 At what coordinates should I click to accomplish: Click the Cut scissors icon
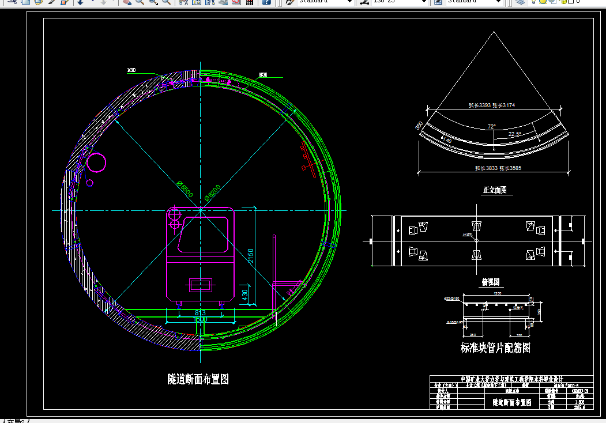pos(12,2)
